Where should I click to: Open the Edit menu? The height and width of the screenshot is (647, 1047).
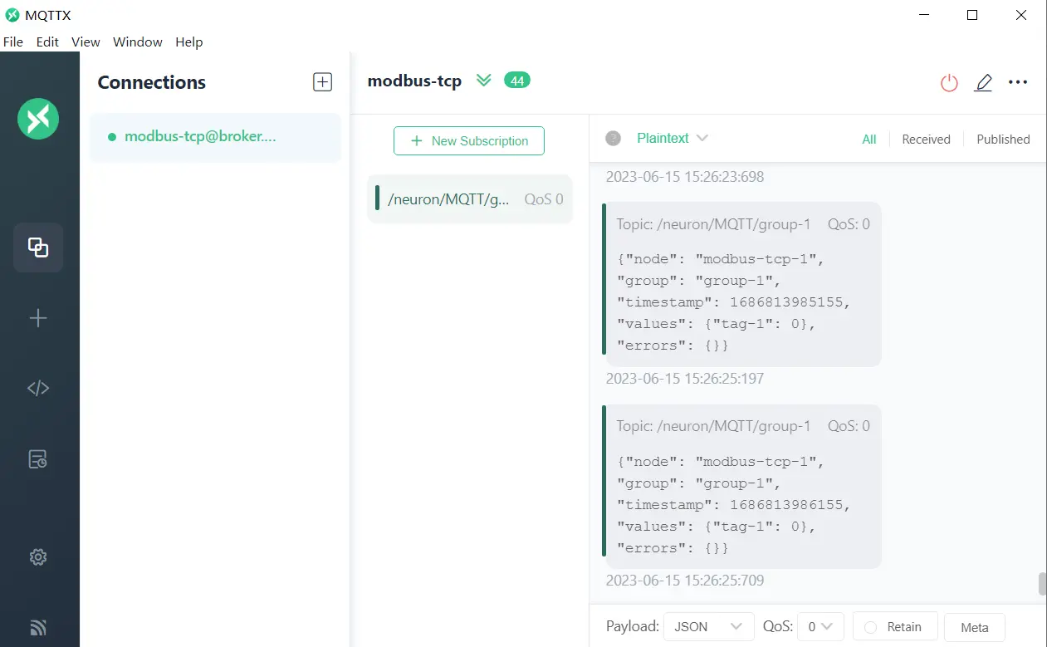[47, 42]
